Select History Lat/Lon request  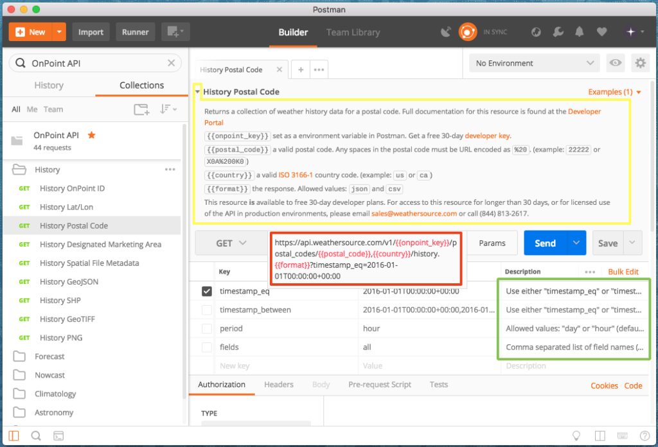tap(66, 207)
